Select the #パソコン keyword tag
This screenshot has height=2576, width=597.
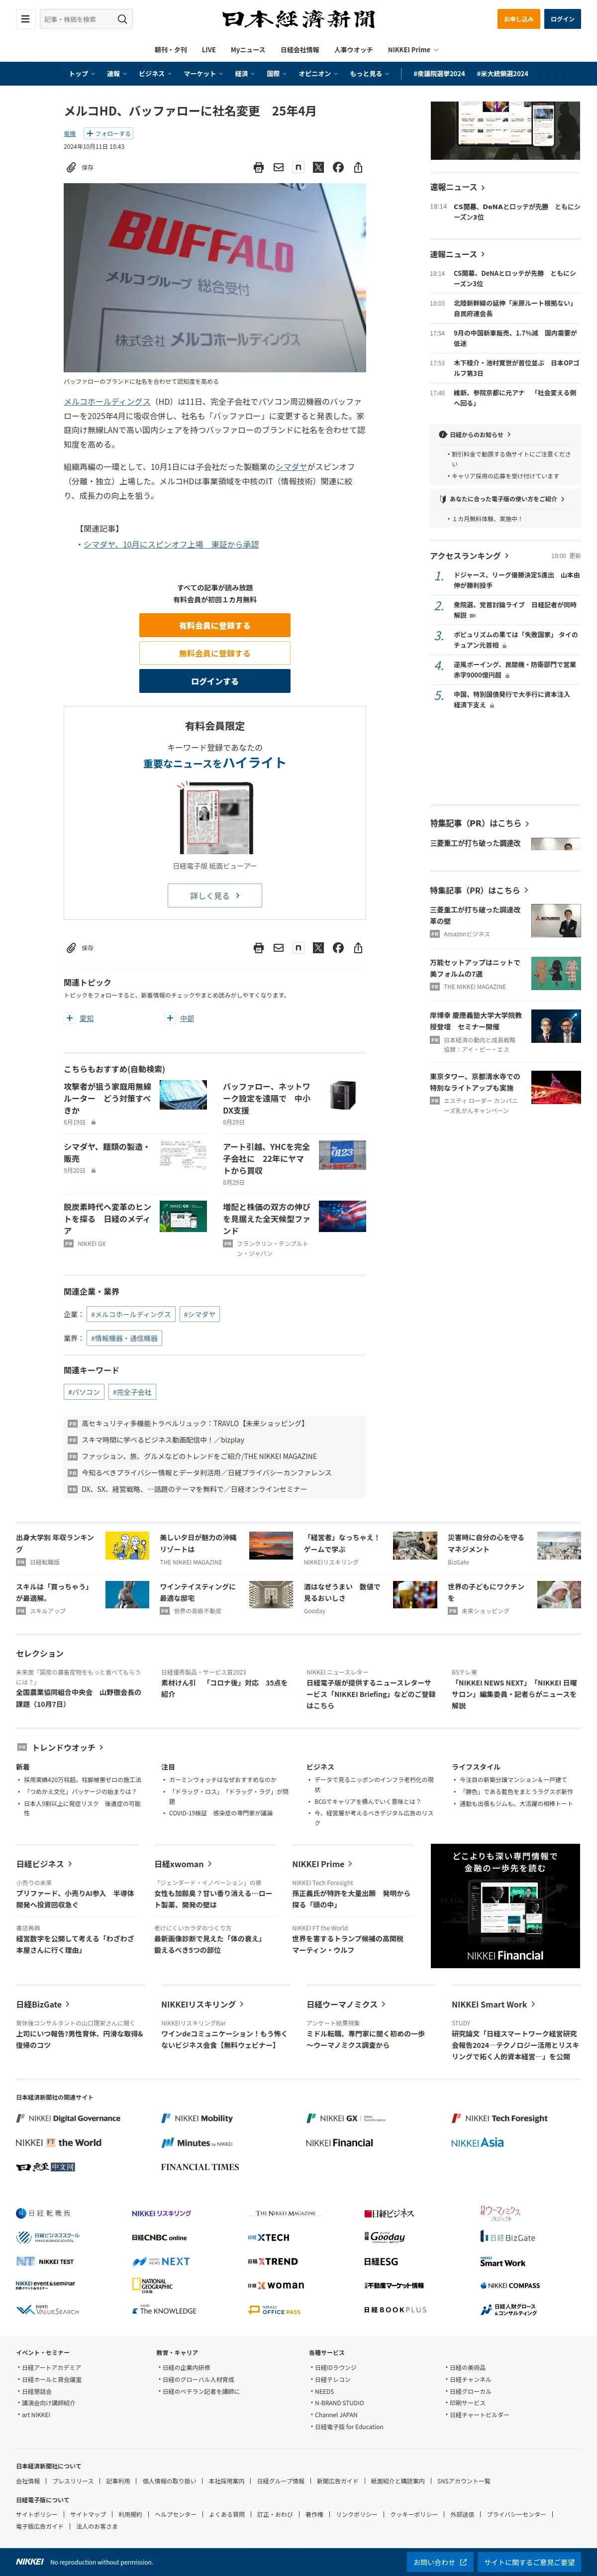(x=84, y=1392)
